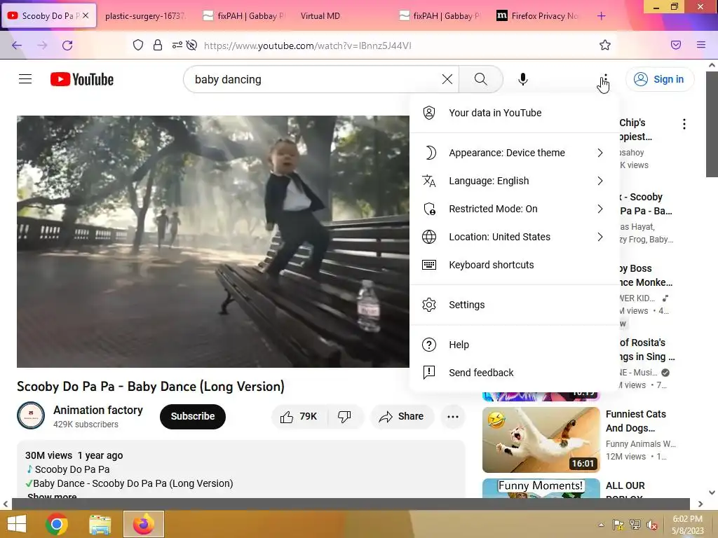
Task: Save page to Pocket
Action: pos(676,45)
